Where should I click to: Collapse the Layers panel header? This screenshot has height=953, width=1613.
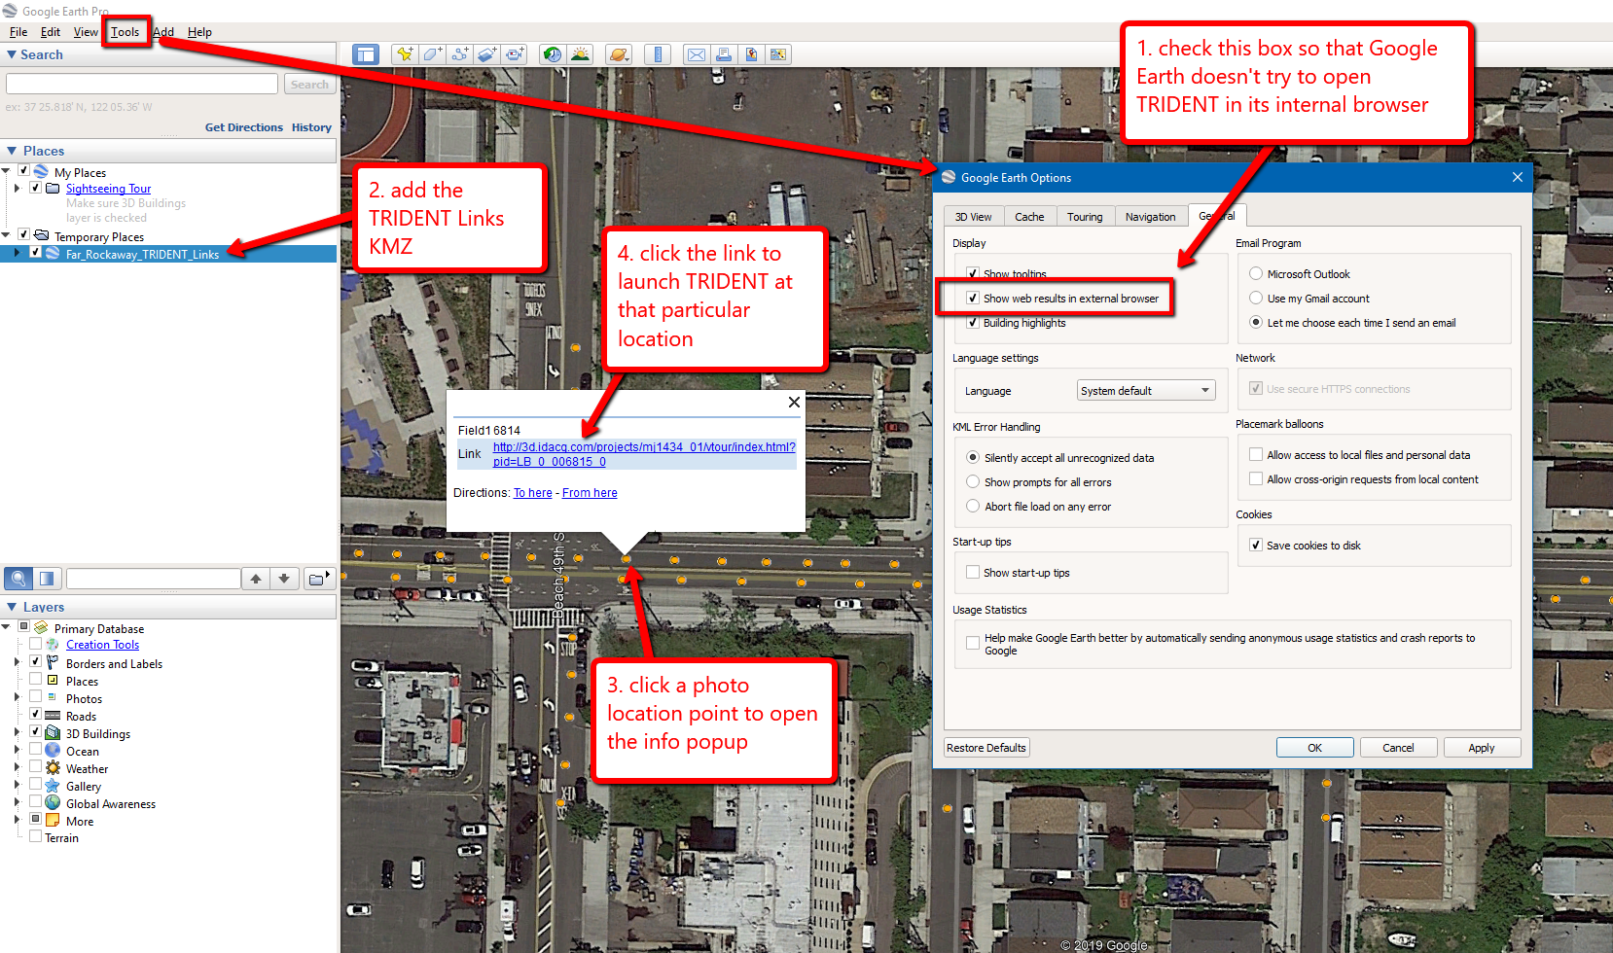[12, 607]
